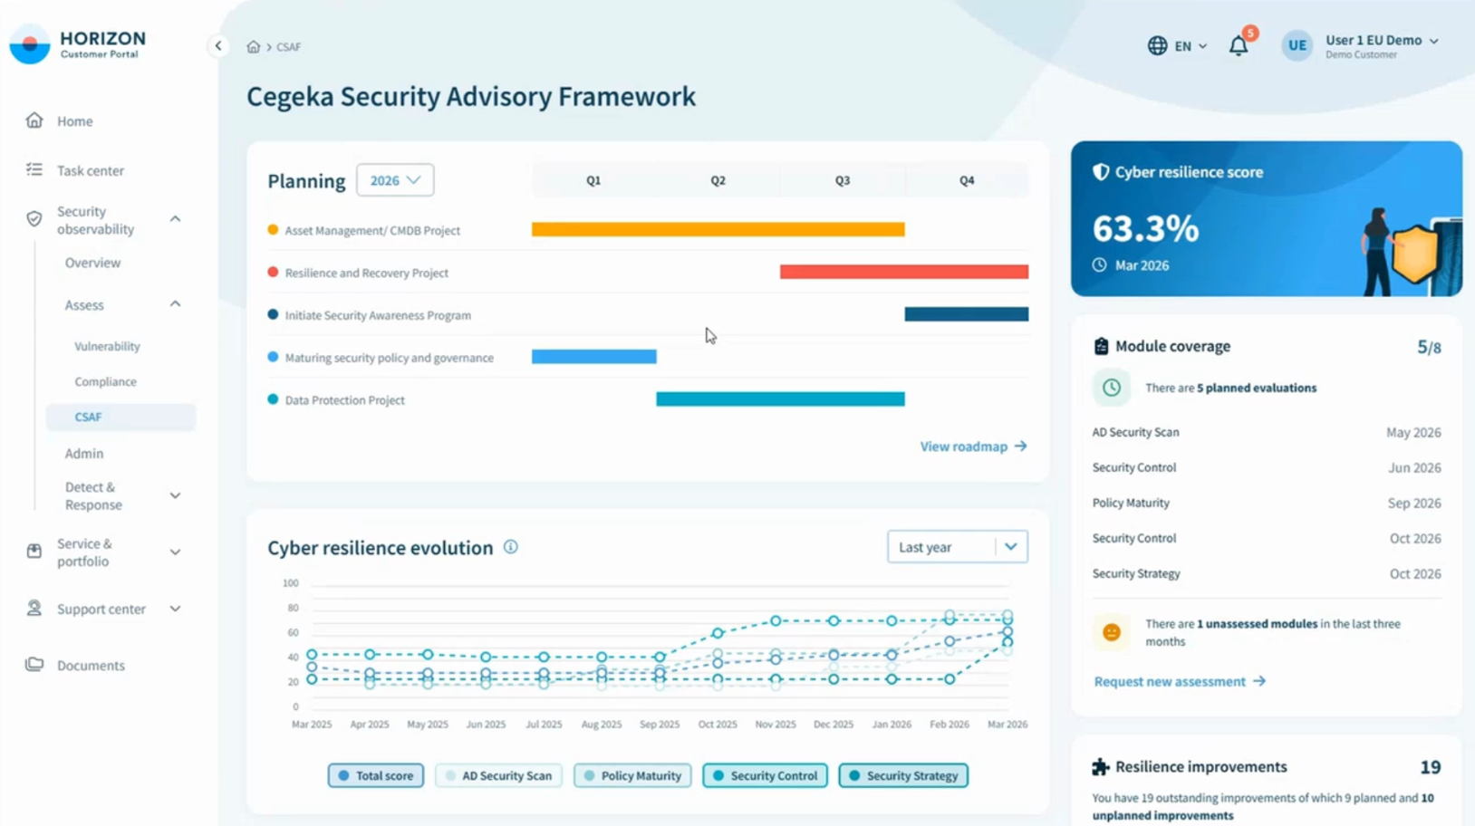Open the Last year time range dropdown
Viewport: 1475px width, 826px height.
[x=957, y=546]
